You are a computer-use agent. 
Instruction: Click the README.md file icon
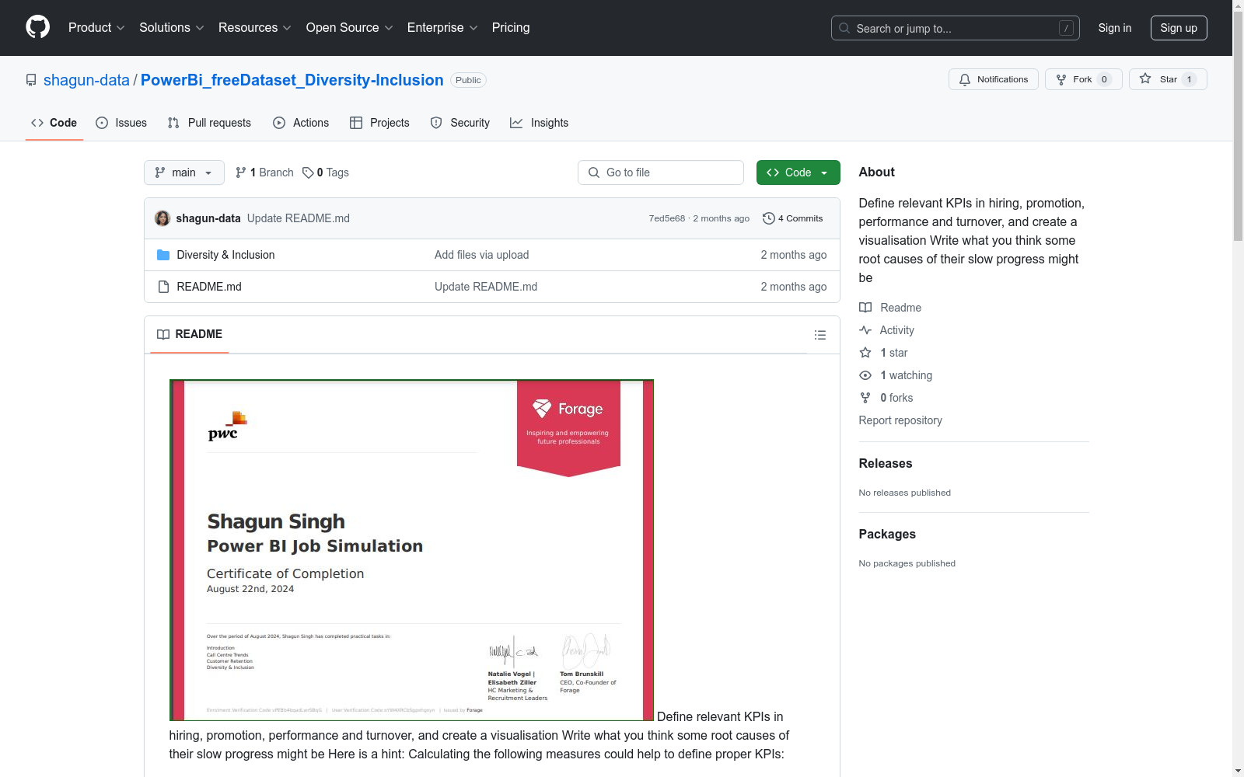[x=163, y=287]
